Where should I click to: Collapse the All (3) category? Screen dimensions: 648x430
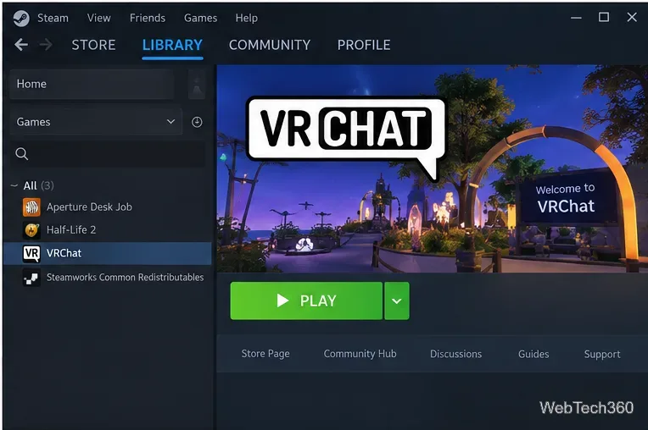(14, 185)
